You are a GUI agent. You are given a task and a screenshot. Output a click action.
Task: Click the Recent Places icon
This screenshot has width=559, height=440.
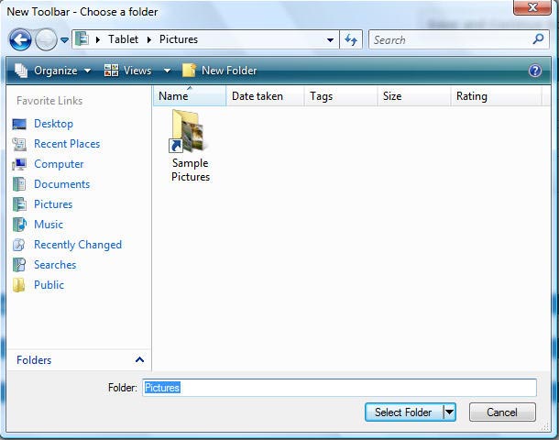point(19,144)
